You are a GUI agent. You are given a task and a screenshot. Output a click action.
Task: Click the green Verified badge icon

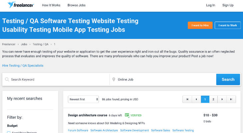click(x=127, y=115)
